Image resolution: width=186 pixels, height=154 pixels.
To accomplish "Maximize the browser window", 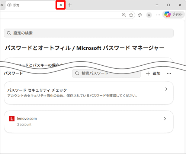I will 169,5.
